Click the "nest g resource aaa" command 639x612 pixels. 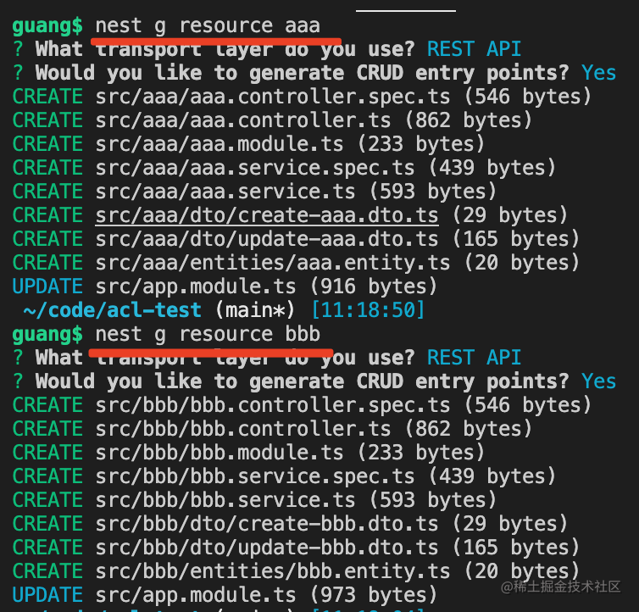coord(208,25)
